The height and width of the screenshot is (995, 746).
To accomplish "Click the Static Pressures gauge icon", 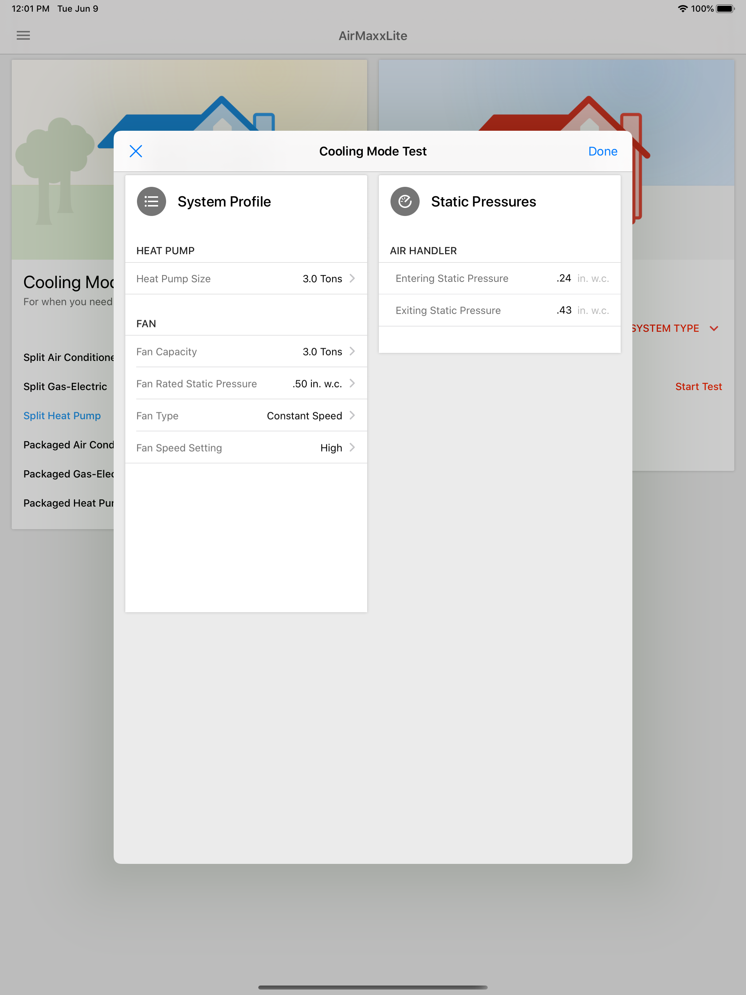I will point(404,201).
